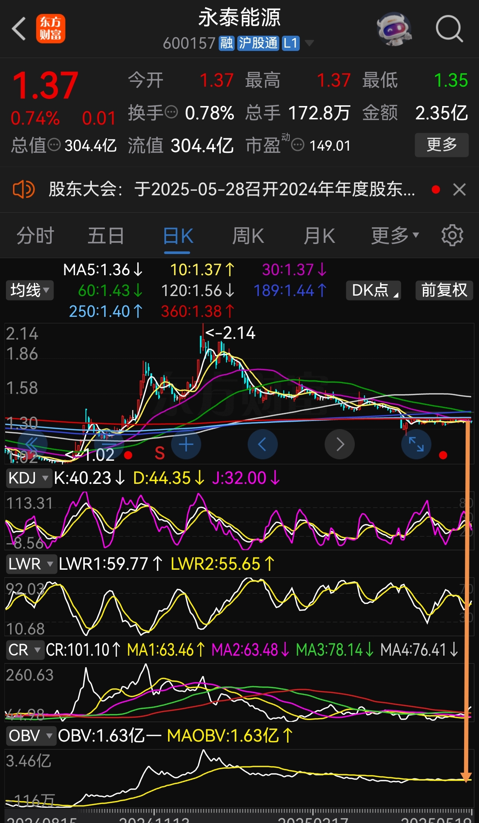479x823 pixels.
Task: Tap the search magnifier icon
Action: coord(449,29)
